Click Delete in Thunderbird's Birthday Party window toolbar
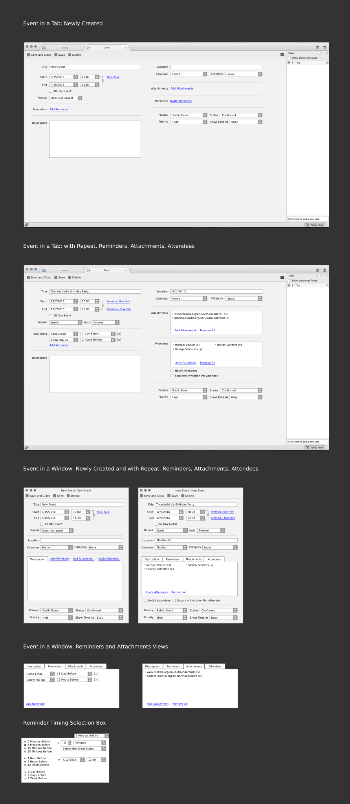This screenshot has width=350, height=804. pos(187,496)
